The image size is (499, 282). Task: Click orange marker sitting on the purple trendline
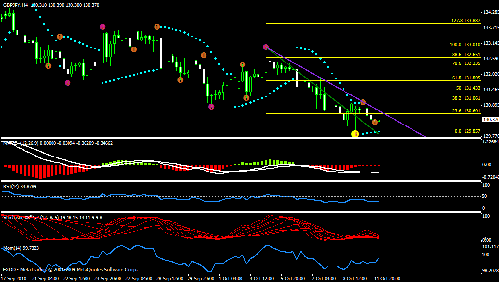point(363,103)
